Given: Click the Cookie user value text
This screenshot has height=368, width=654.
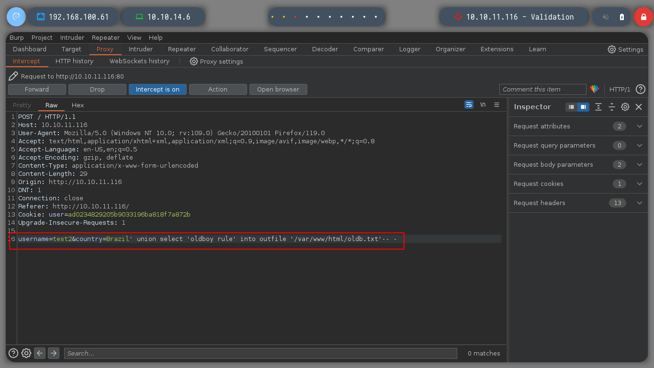Looking at the screenshot, I should [129, 215].
